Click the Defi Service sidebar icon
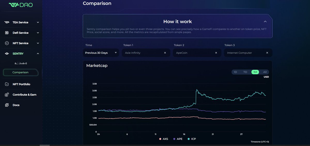This screenshot has width=310, height=146. click(7, 33)
